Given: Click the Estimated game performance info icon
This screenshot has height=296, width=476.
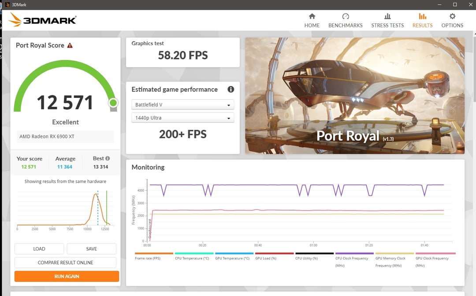Looking at the screenshot, I should click(x=231, y=90).
